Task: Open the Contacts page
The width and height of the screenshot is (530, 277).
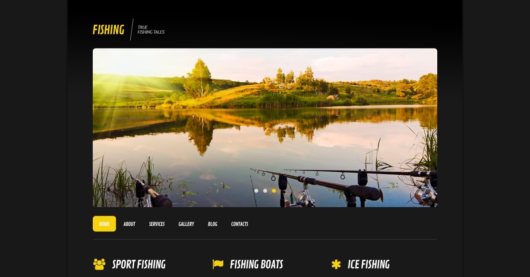Action: click(239, 224)
